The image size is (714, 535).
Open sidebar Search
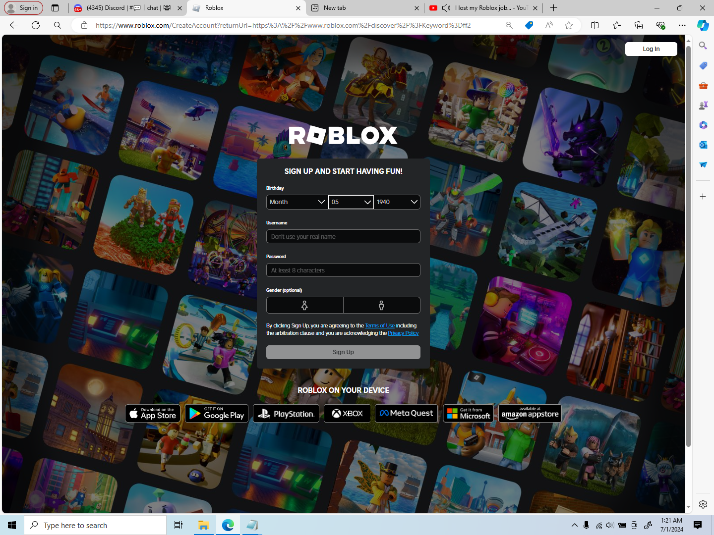(703, 46)
